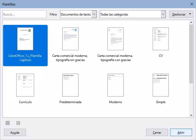Close the Plantillas dialog window
196x140 pixels.
[x=192, y=4]
